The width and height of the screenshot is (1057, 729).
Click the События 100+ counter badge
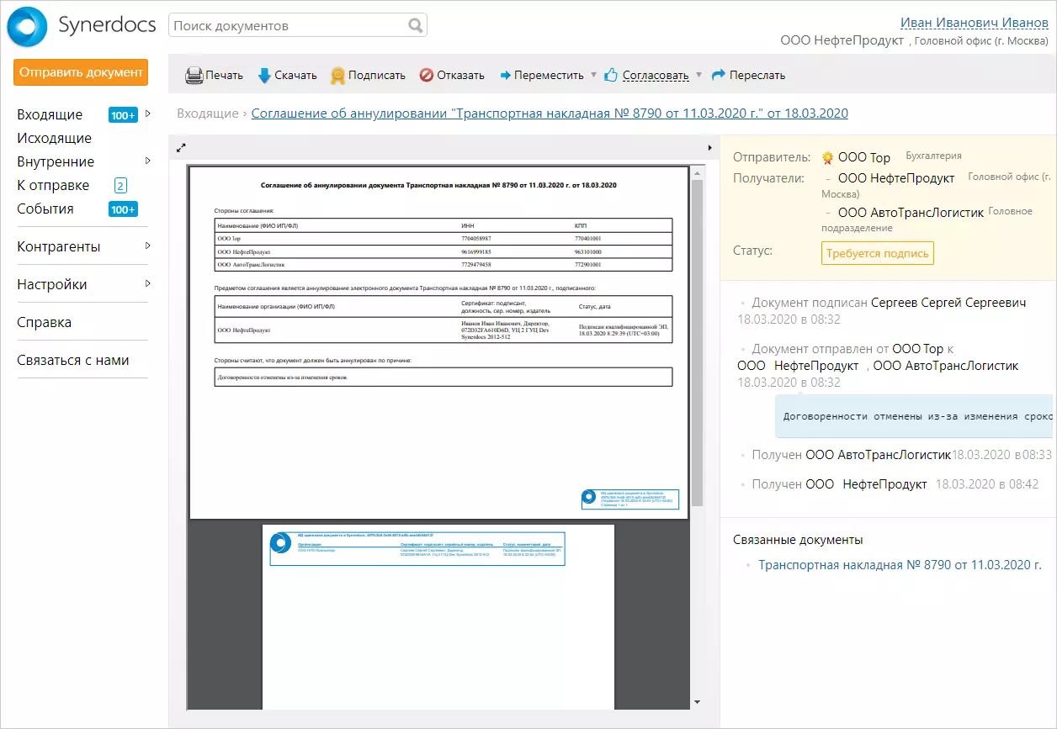[x=123, y=209]
